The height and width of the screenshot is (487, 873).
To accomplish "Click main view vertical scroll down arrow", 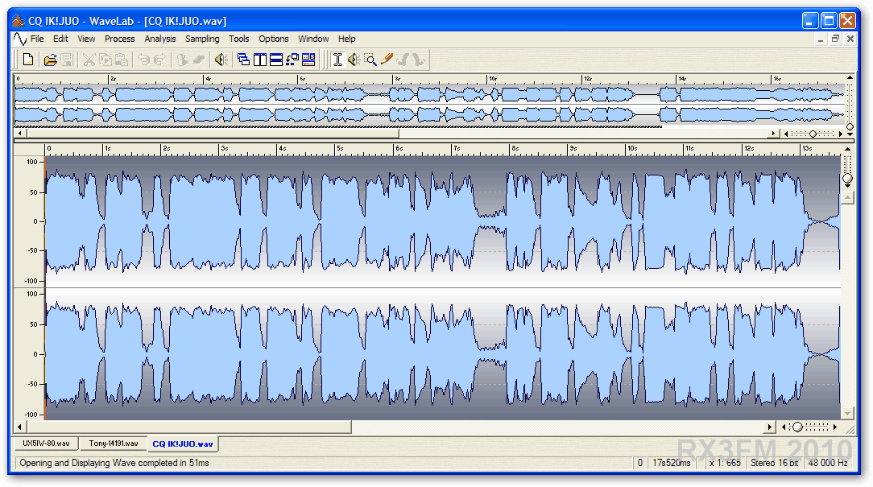I will 847,413.
